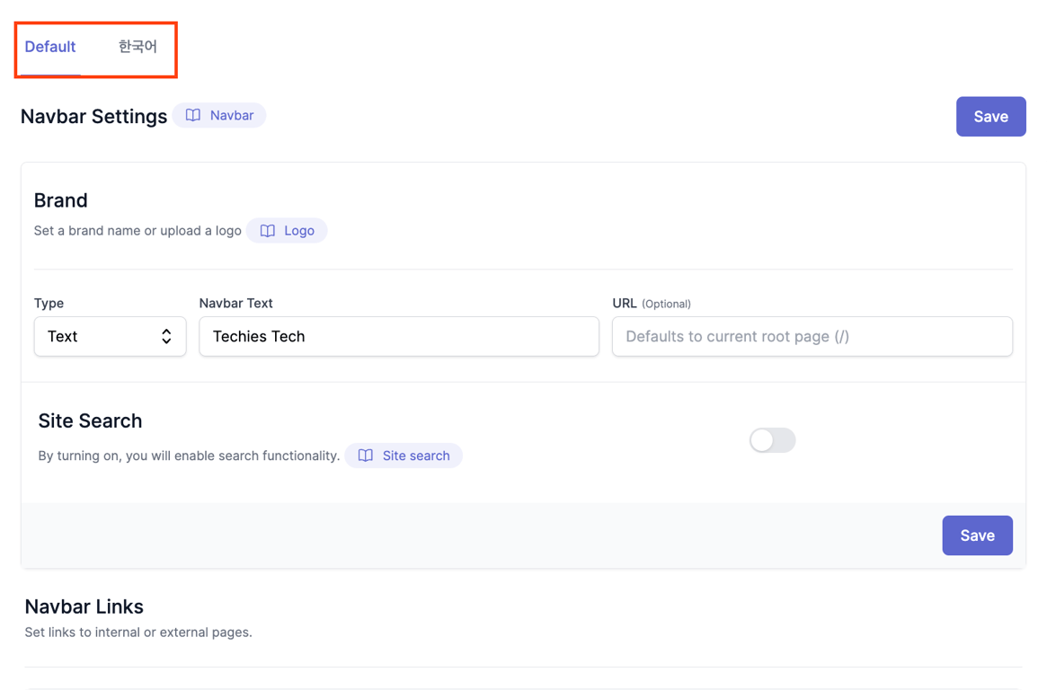Click the up-down chevron in Type selector
Viewport: 1047px width, 690px height.
coord(166,336)
